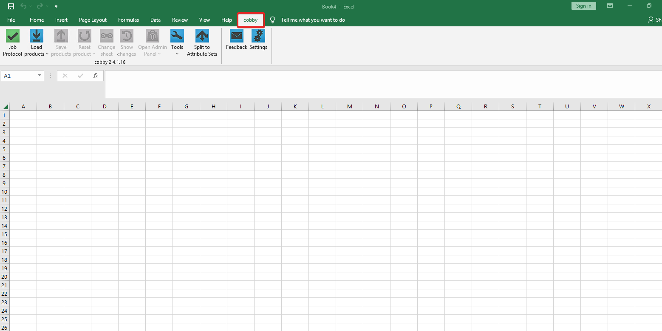The width and height of the screenshot is (662, 331).
Task: Click the Ribbon Display Options icon
Action: click(x=610, y=6)
